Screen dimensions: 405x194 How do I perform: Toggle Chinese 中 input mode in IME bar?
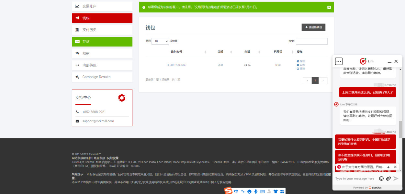(236, 191)
